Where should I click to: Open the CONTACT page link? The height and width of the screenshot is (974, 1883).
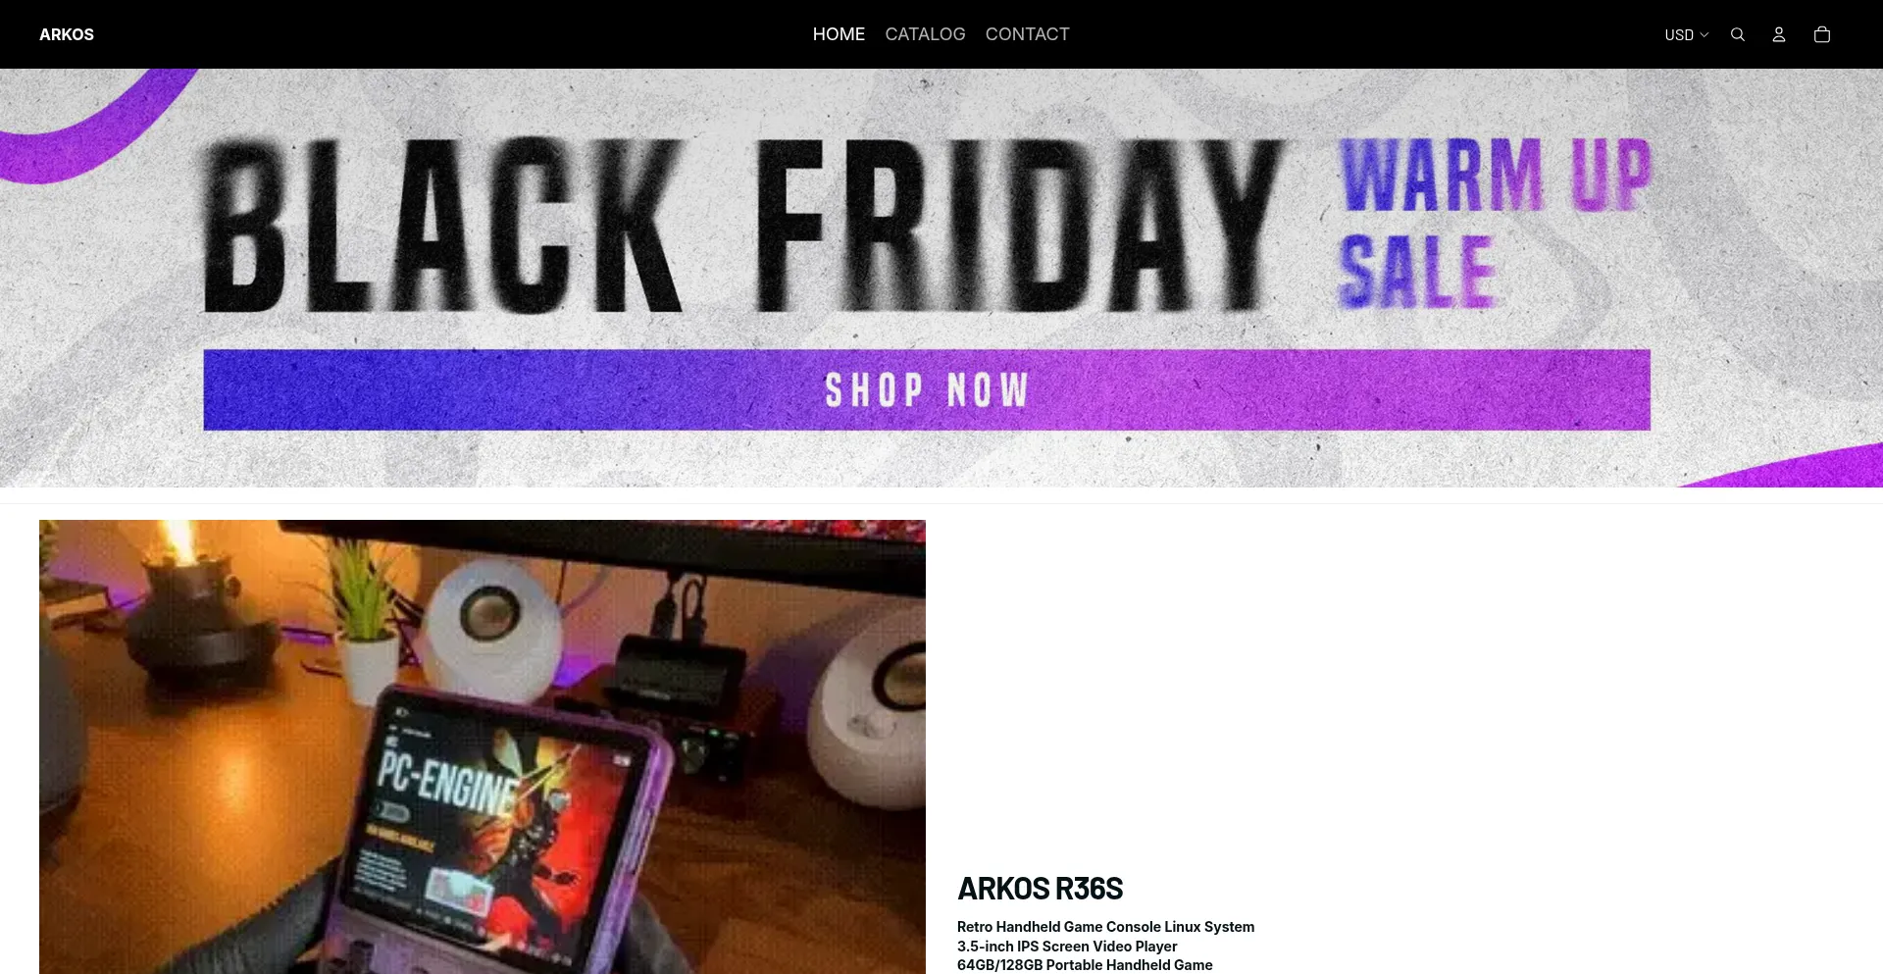1027,34
